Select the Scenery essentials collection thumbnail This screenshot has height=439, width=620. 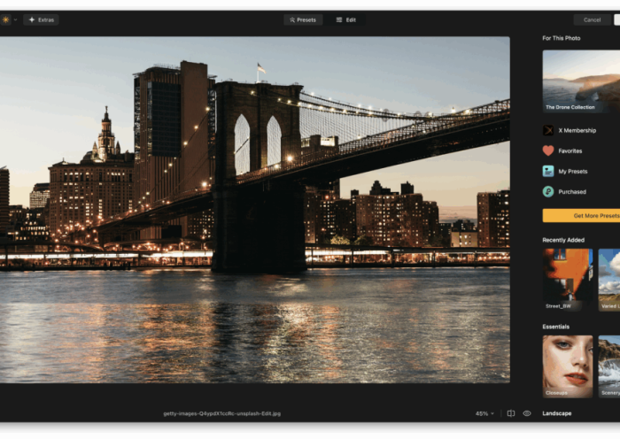(609, 365)
